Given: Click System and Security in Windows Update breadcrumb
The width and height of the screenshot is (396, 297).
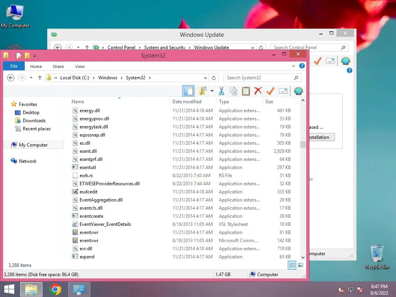Looking at the screenshot, I should (x=164, y=48).
